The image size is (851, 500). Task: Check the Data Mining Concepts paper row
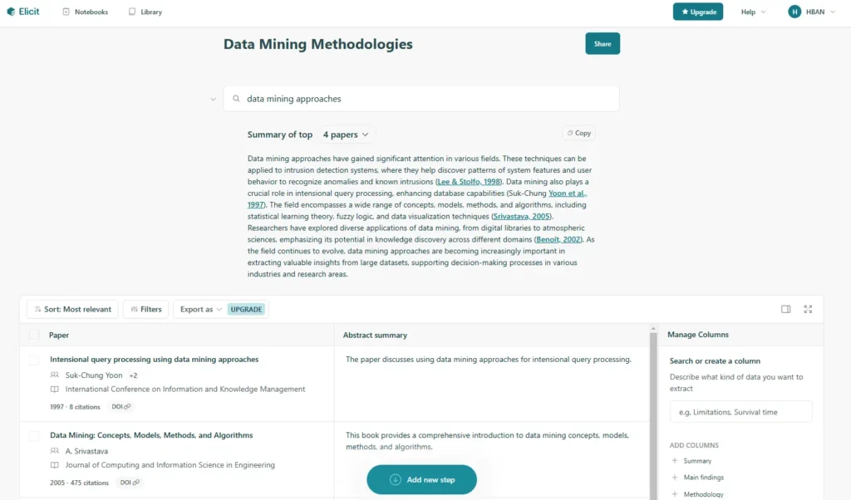(33, 436)
